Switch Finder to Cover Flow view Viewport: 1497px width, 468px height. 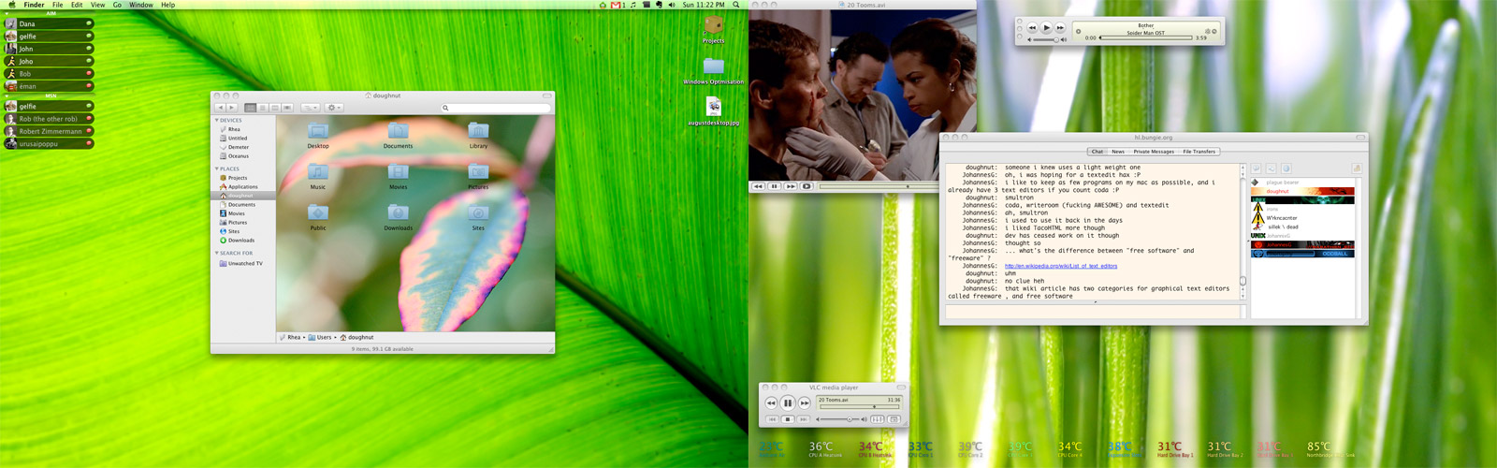[x=287, y=108]
